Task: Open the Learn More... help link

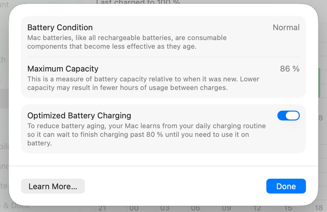Action: point(53,186)
